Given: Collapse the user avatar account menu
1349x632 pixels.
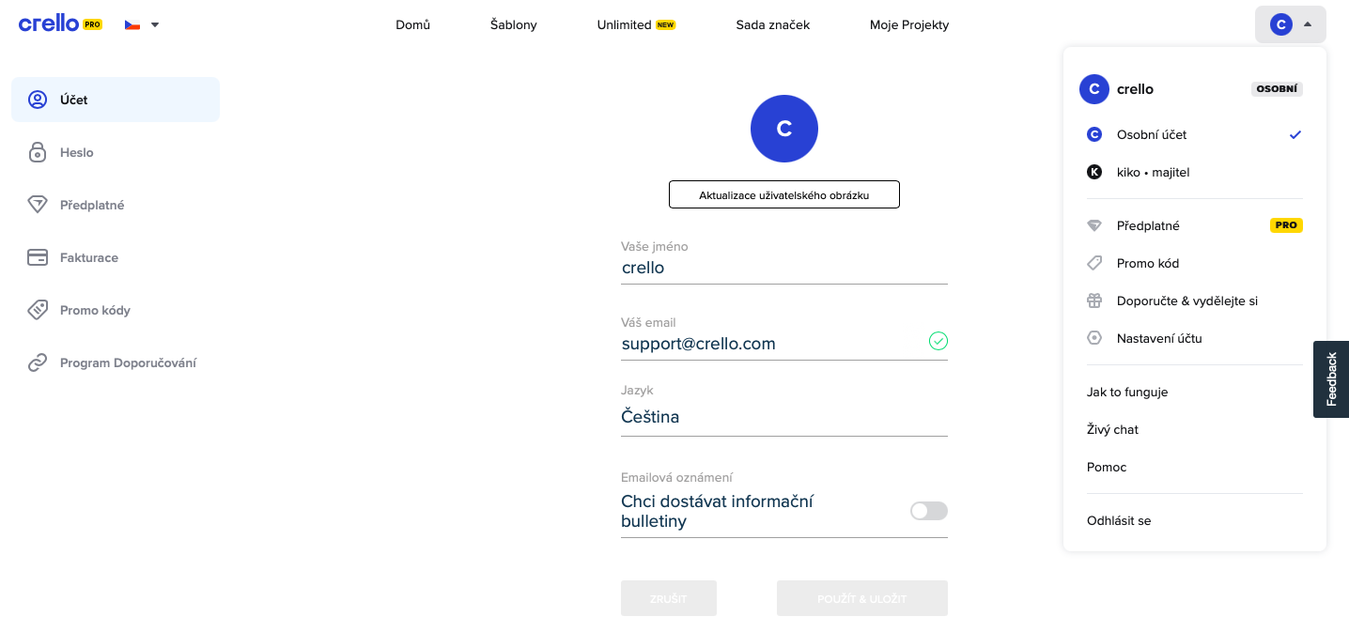Looking at the screenshot, I should click(x=1291, y=24).
